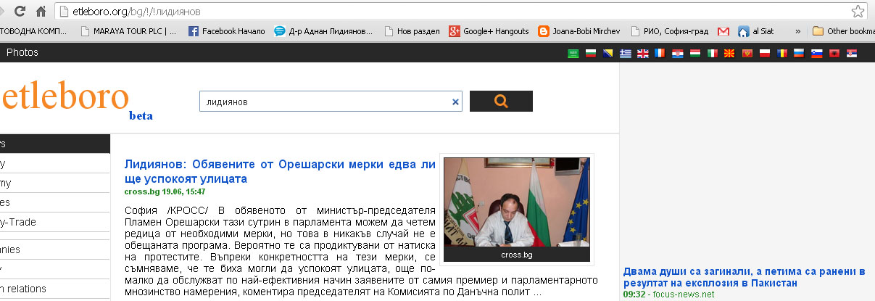
Task: Click the cross.bg 19.06, 15:47 source line
Action: [165, 191]
